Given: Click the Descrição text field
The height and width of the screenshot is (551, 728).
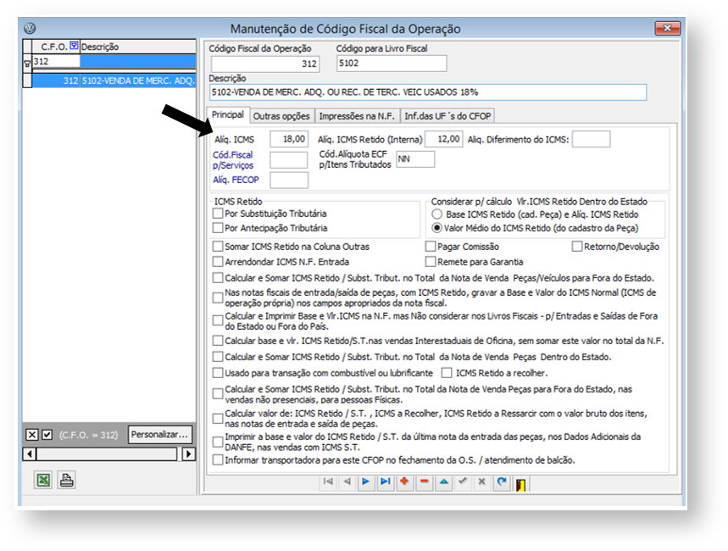Looking at the screenshot, I should click(428, 92).
